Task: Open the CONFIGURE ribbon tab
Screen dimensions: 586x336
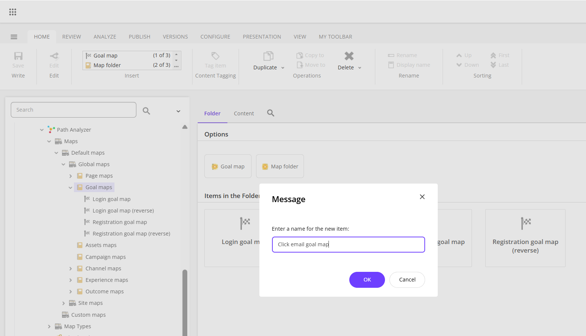Action: (x=216, y=37)
